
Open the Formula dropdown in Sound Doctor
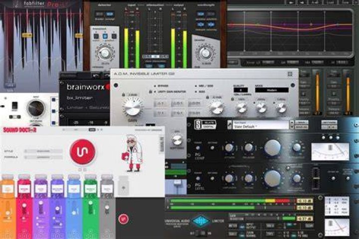[43, 157]
